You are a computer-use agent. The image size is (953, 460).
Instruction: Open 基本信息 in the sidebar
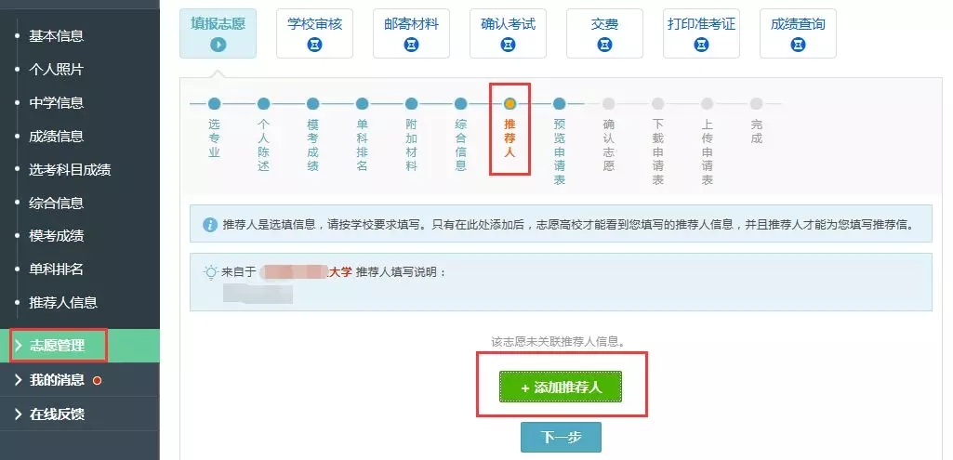click(x=56, y=36)
